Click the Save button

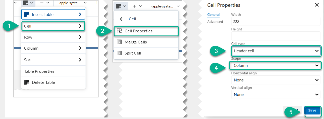point(312,111)
